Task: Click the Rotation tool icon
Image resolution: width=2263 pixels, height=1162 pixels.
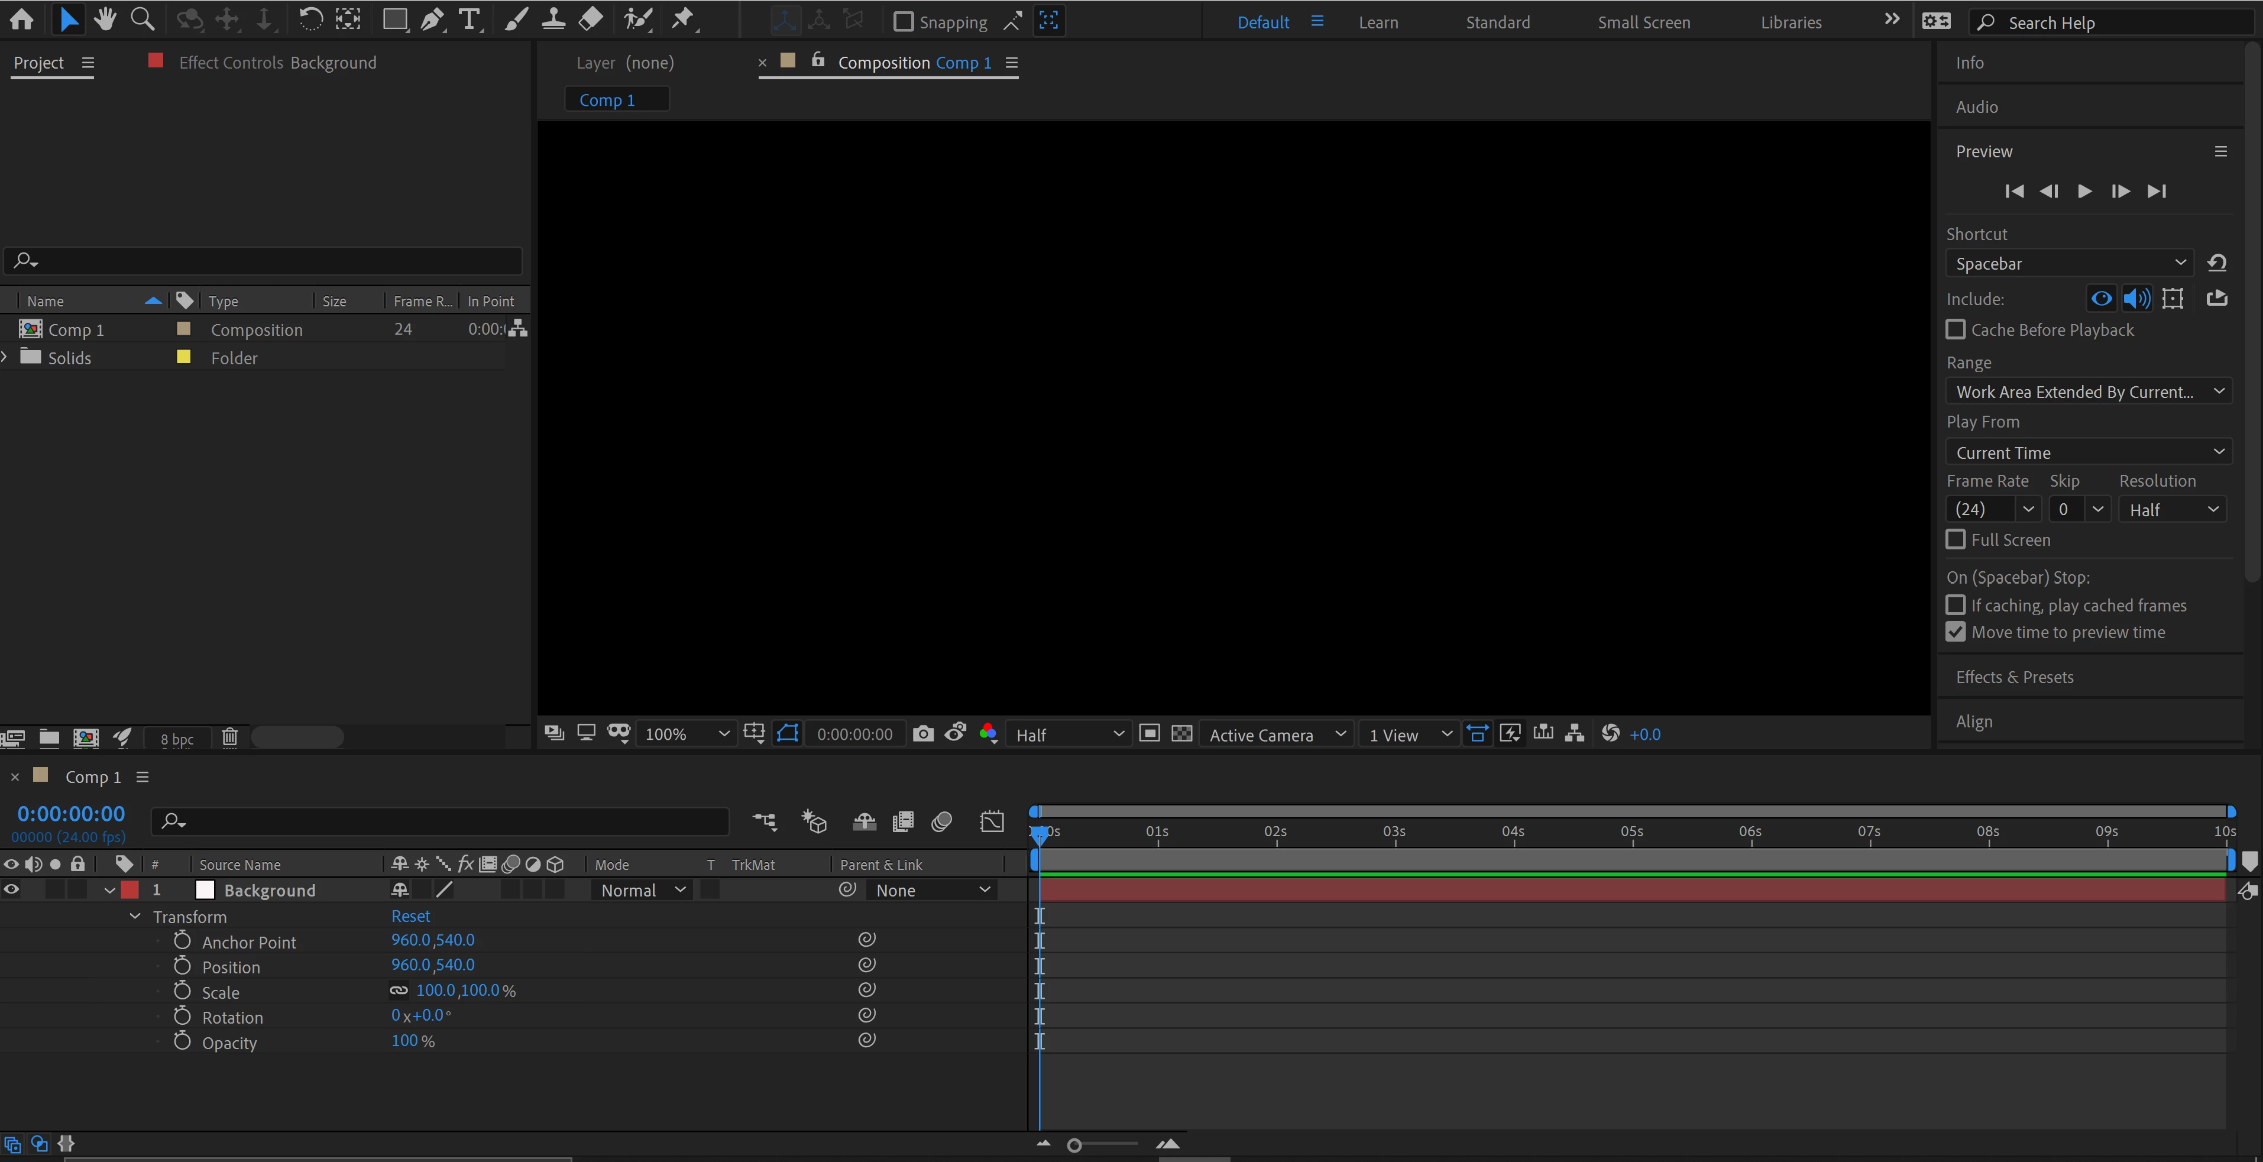Action: (310, 20)
